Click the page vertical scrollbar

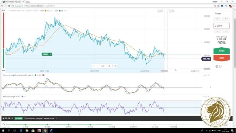point(235,43)
